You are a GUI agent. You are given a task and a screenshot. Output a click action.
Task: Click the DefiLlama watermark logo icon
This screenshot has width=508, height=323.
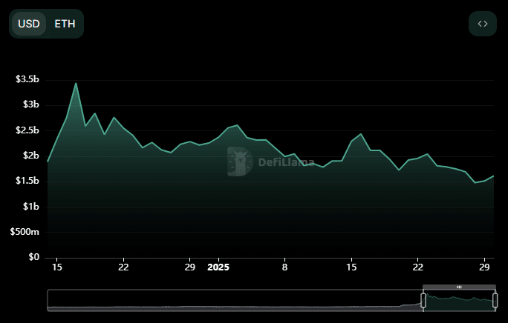(240, 161)
